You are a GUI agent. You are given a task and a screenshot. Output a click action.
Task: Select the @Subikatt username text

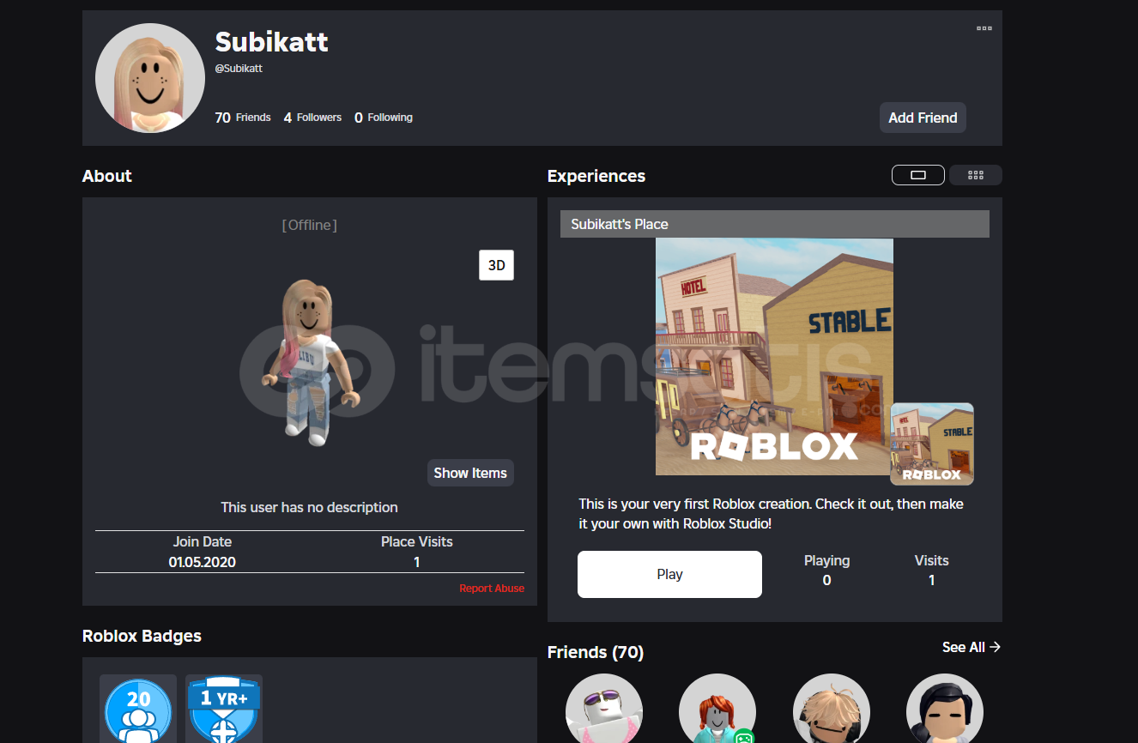pyautogui.click(x=239, y=68)
